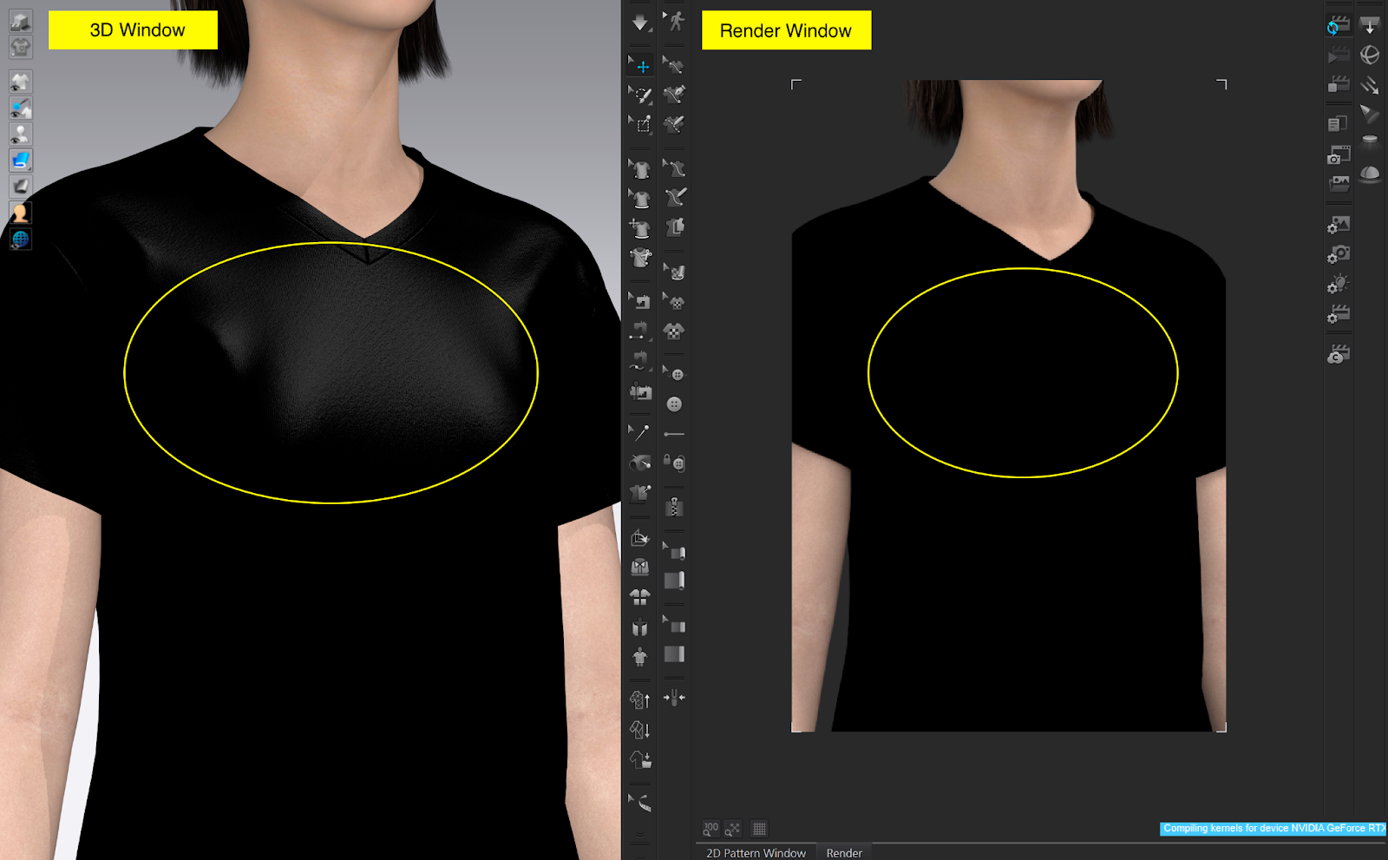The width and height of the screenshot is (1388, 860).
Task: Open image/video render properties gear icon
Action: (1338, 225)
